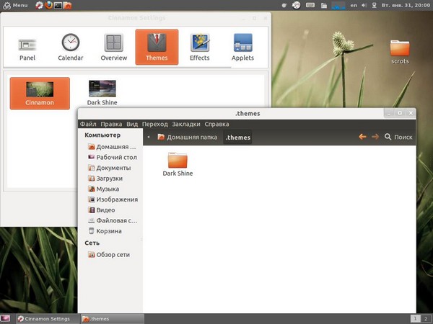Open the Calendar settings icon
Screen dimensions: 433x324
click(x=70, y=47)
